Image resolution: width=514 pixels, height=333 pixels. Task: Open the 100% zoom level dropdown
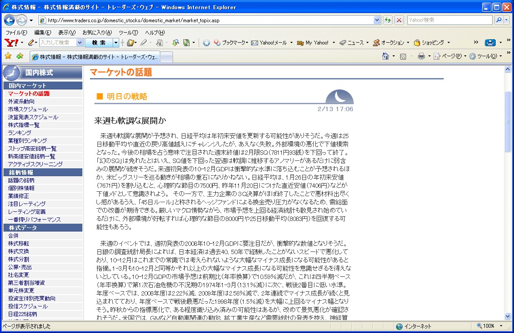(x=501, y=326)
